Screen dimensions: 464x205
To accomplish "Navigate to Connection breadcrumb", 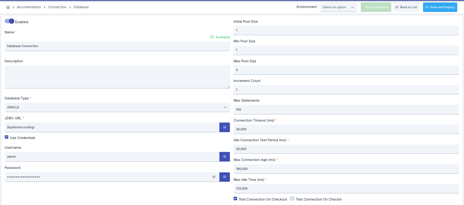I will click(x=57, y=7).
